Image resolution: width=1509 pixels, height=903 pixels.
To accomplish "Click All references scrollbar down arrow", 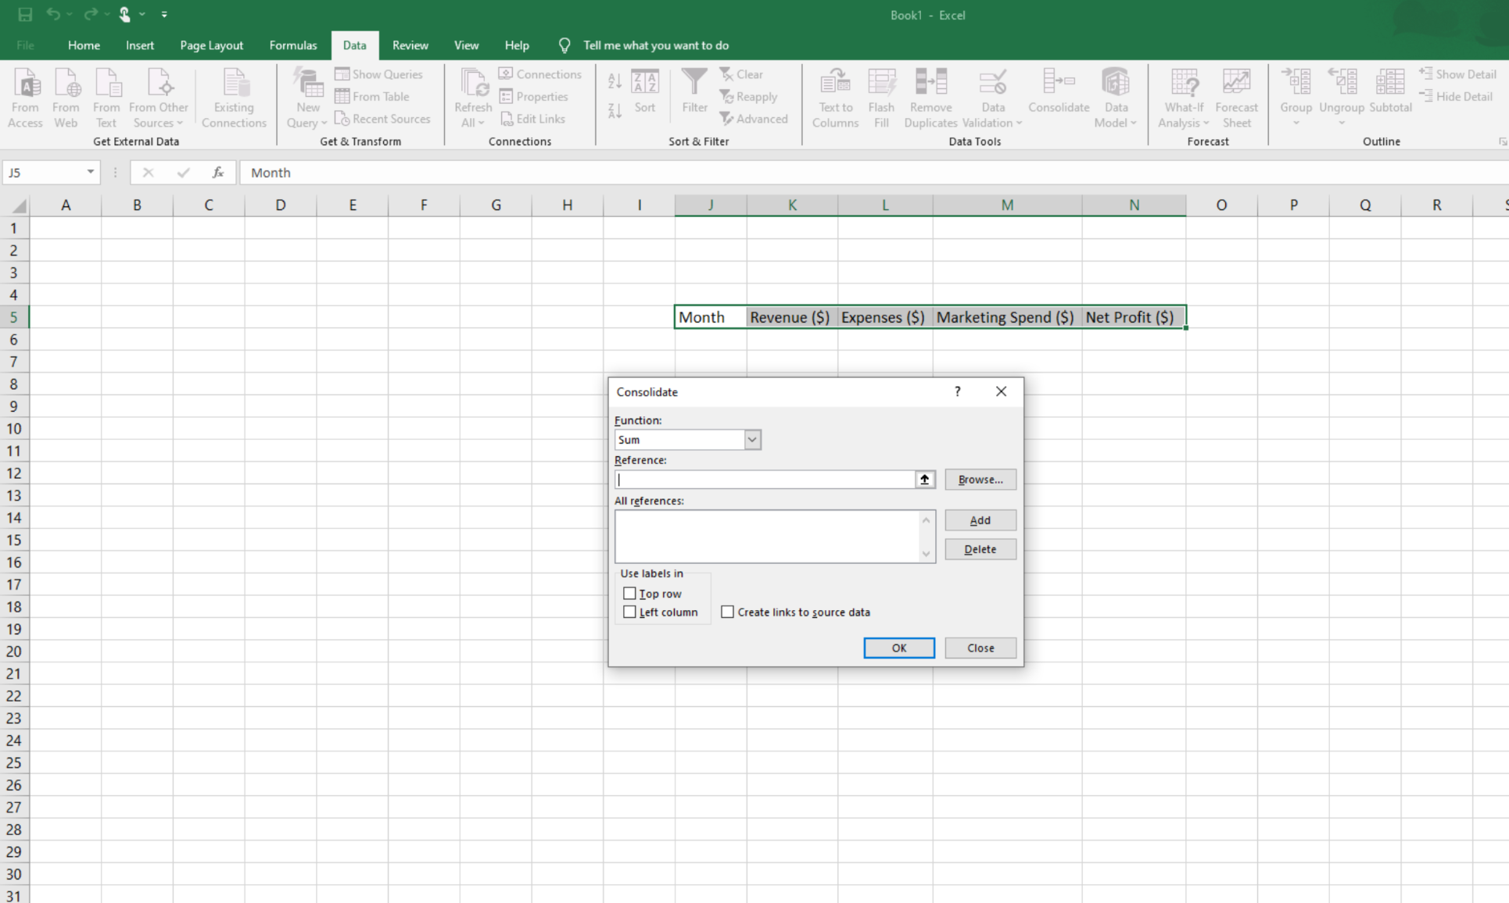I will click(927, 554).
